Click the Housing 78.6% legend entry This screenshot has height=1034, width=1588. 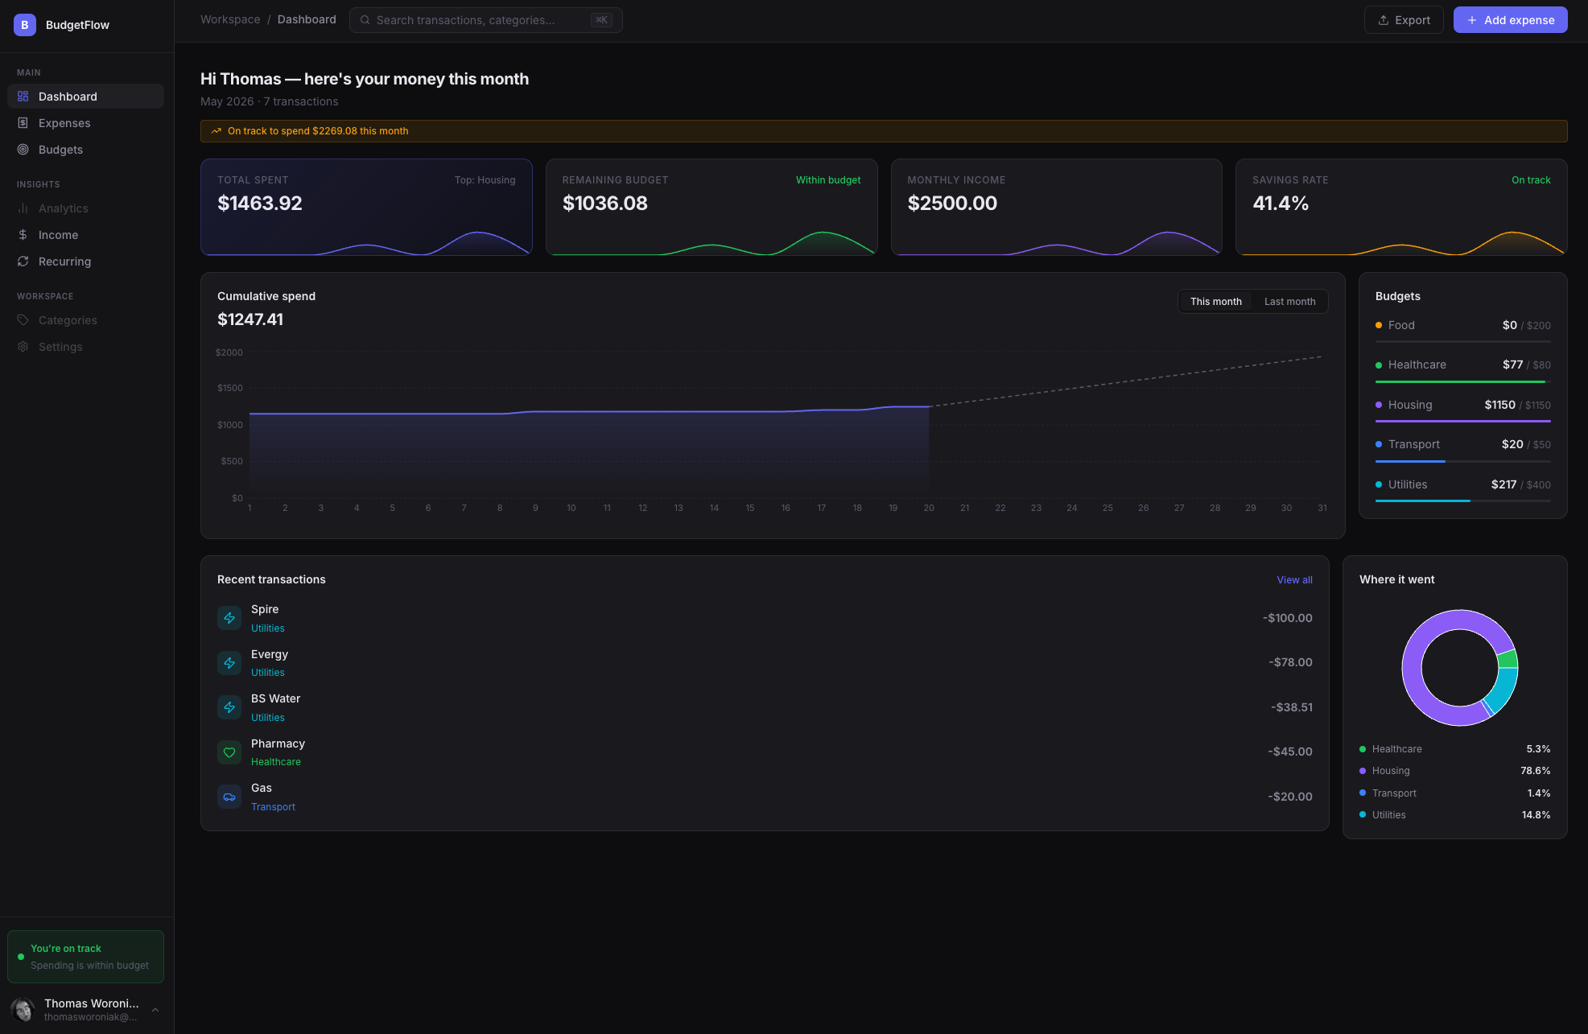click(x=1454, y=771)
